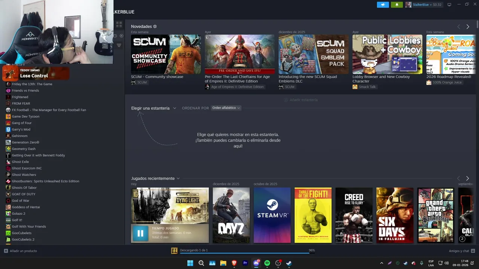Screen dimensions: 479x269
Task: Switch library to grid view icon
Action: click(119, 25)
